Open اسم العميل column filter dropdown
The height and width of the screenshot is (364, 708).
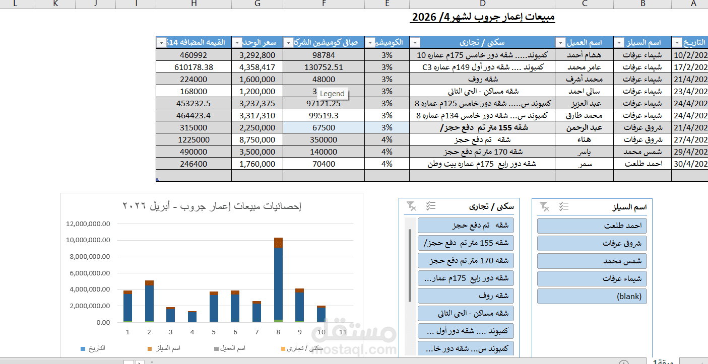pos(560,42)
